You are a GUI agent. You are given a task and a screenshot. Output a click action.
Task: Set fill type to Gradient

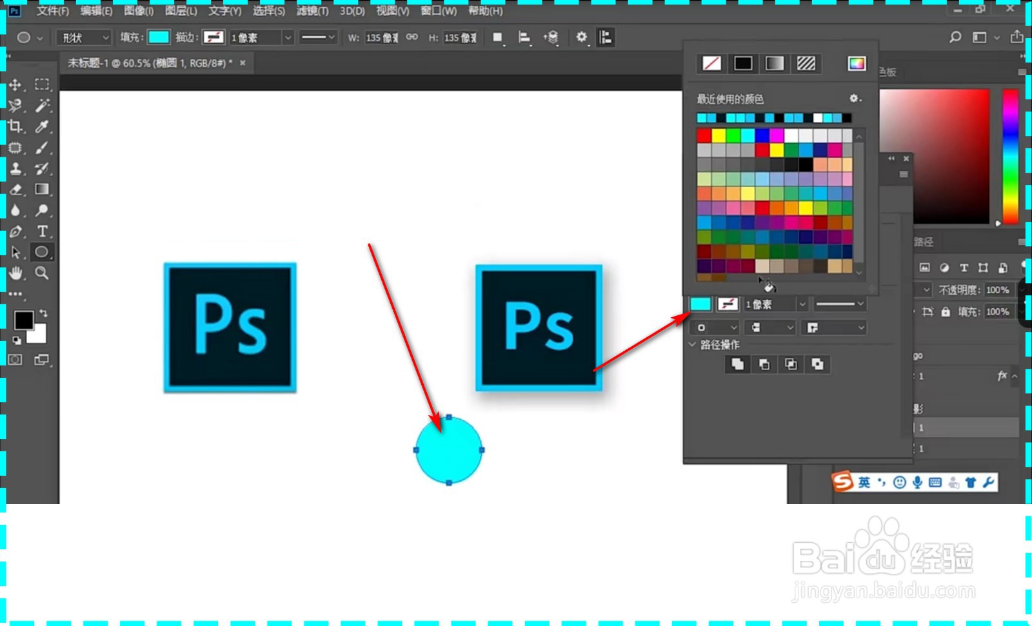pyautogui.click(x=775, y=63)
